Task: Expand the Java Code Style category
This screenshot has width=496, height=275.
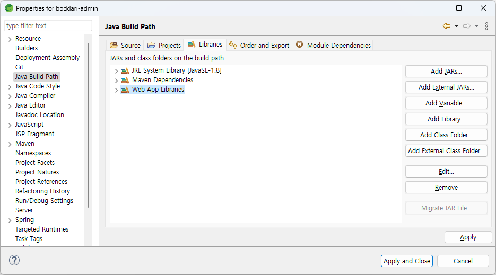Action: [x=10, y=87]
